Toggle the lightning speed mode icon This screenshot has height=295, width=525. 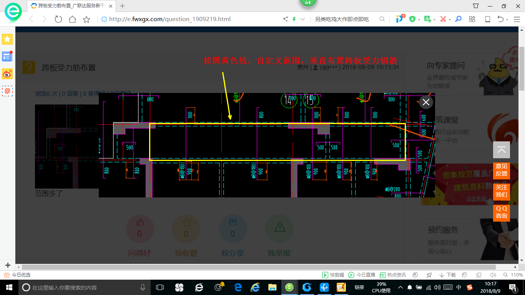[x=294, y=19]
